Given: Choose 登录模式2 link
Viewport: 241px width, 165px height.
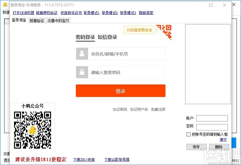Looking at the screenshot, I should tap(110, 13).
